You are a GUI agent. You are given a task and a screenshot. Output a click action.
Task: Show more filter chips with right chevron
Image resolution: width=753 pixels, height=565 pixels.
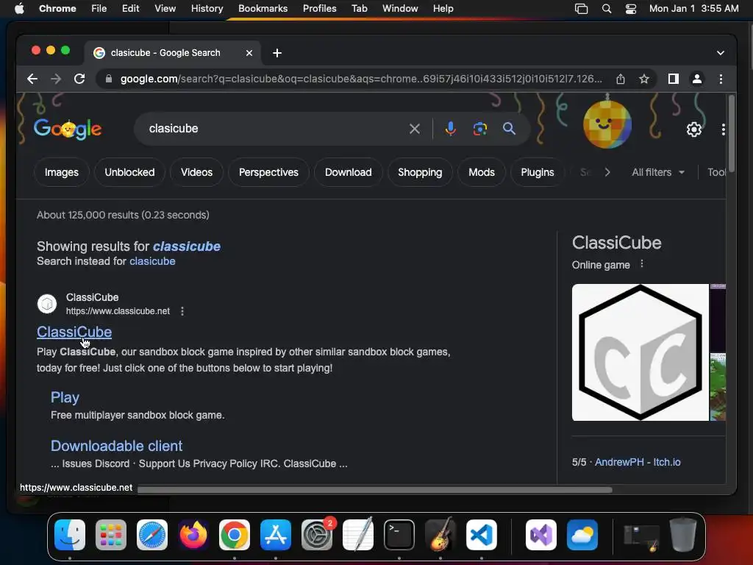[x=607, y=172]
